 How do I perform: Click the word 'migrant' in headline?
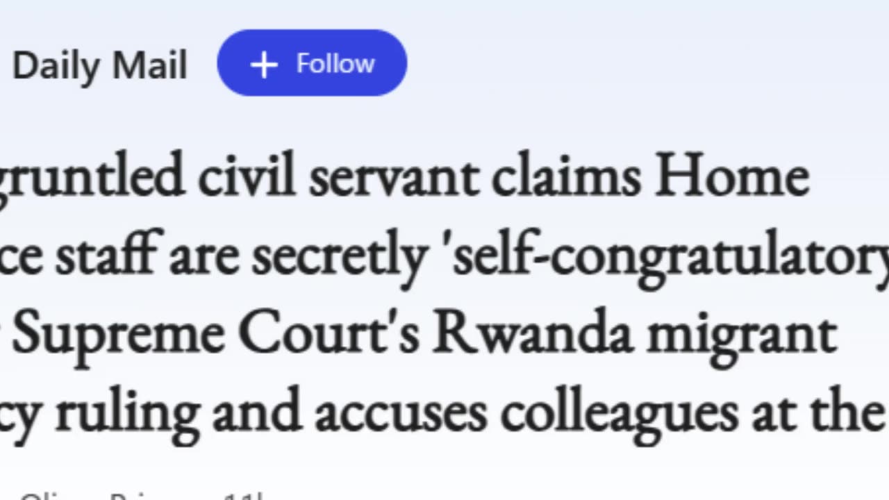(741, 336)
